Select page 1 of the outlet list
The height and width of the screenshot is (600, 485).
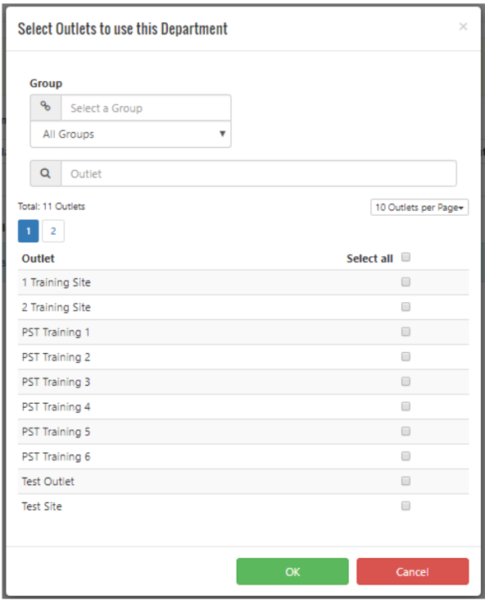(28, 231)
